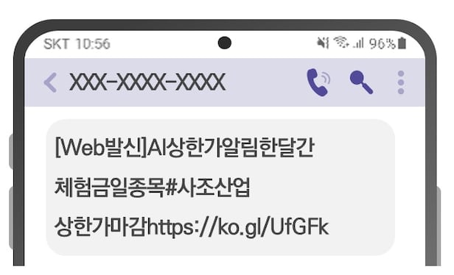
Task: Open search with the magnifying glass icon
Action: (361, 82)
